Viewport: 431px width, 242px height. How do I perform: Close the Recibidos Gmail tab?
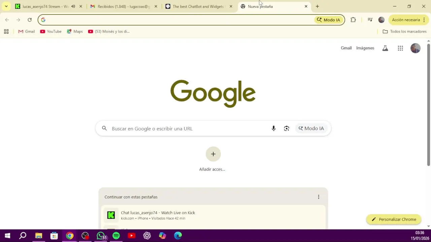click(156, 6)
